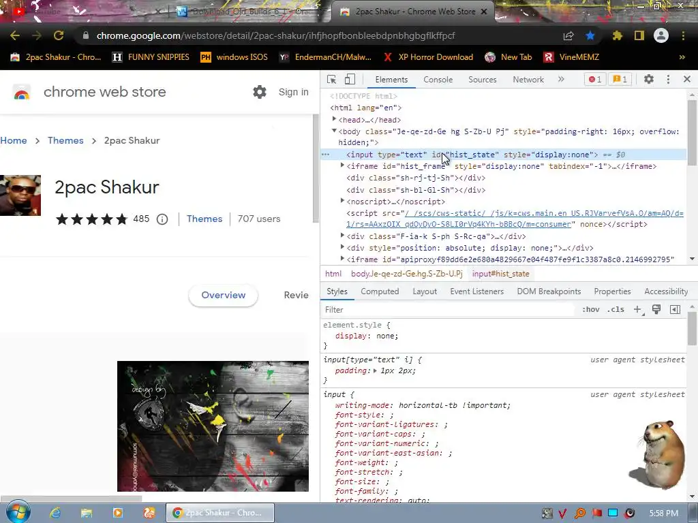Image resolution: width=698 pixels, height=523 pixels.
Task: Click the blue bookmark star icon
Action: [x=590, y=35]
